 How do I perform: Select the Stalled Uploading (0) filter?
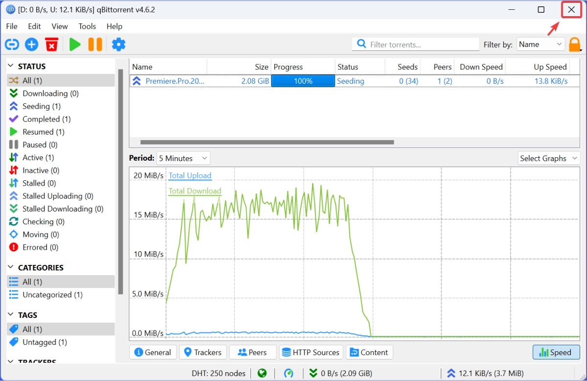tap(61, 196)
